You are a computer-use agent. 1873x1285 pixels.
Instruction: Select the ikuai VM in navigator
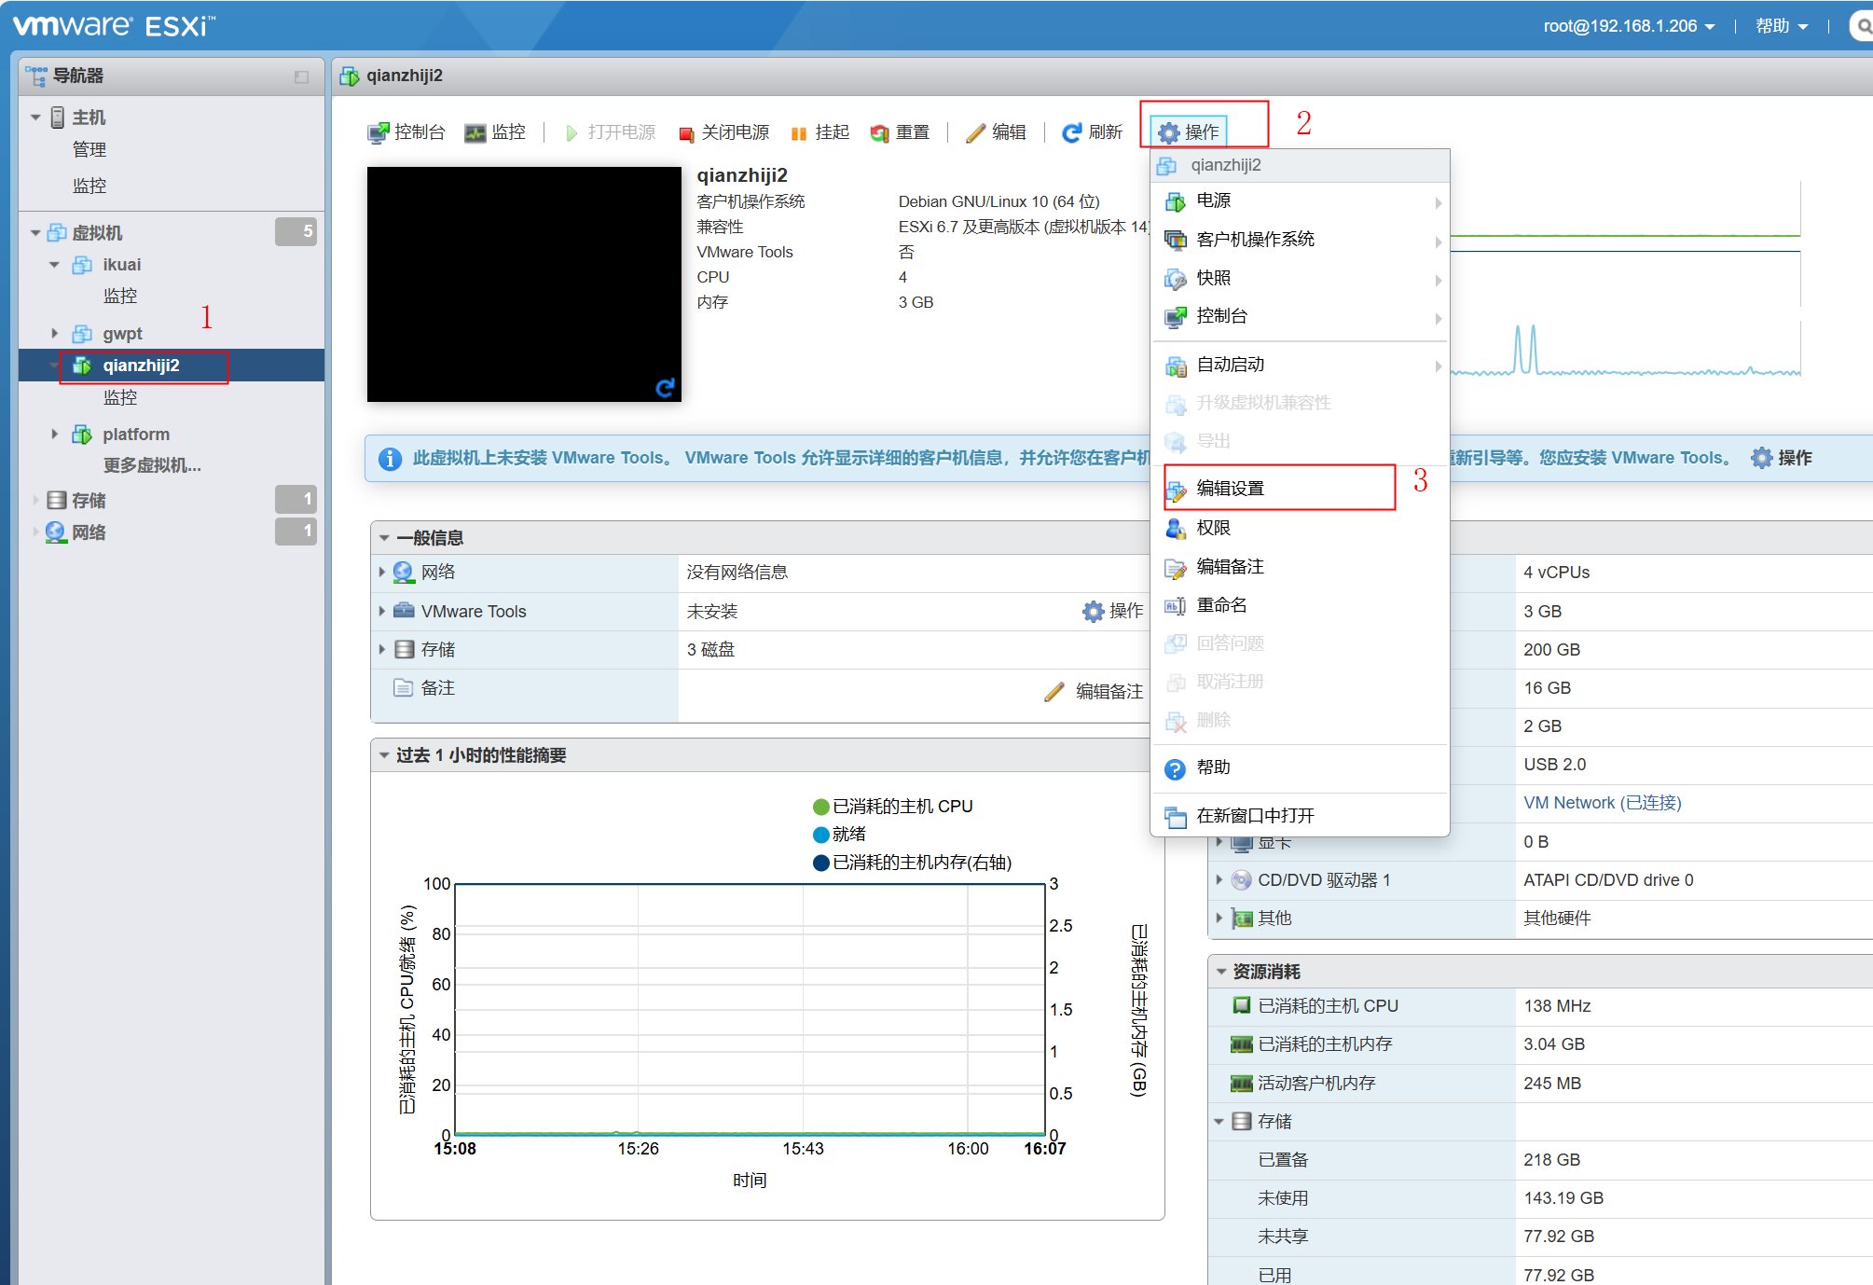pos(121,265)
